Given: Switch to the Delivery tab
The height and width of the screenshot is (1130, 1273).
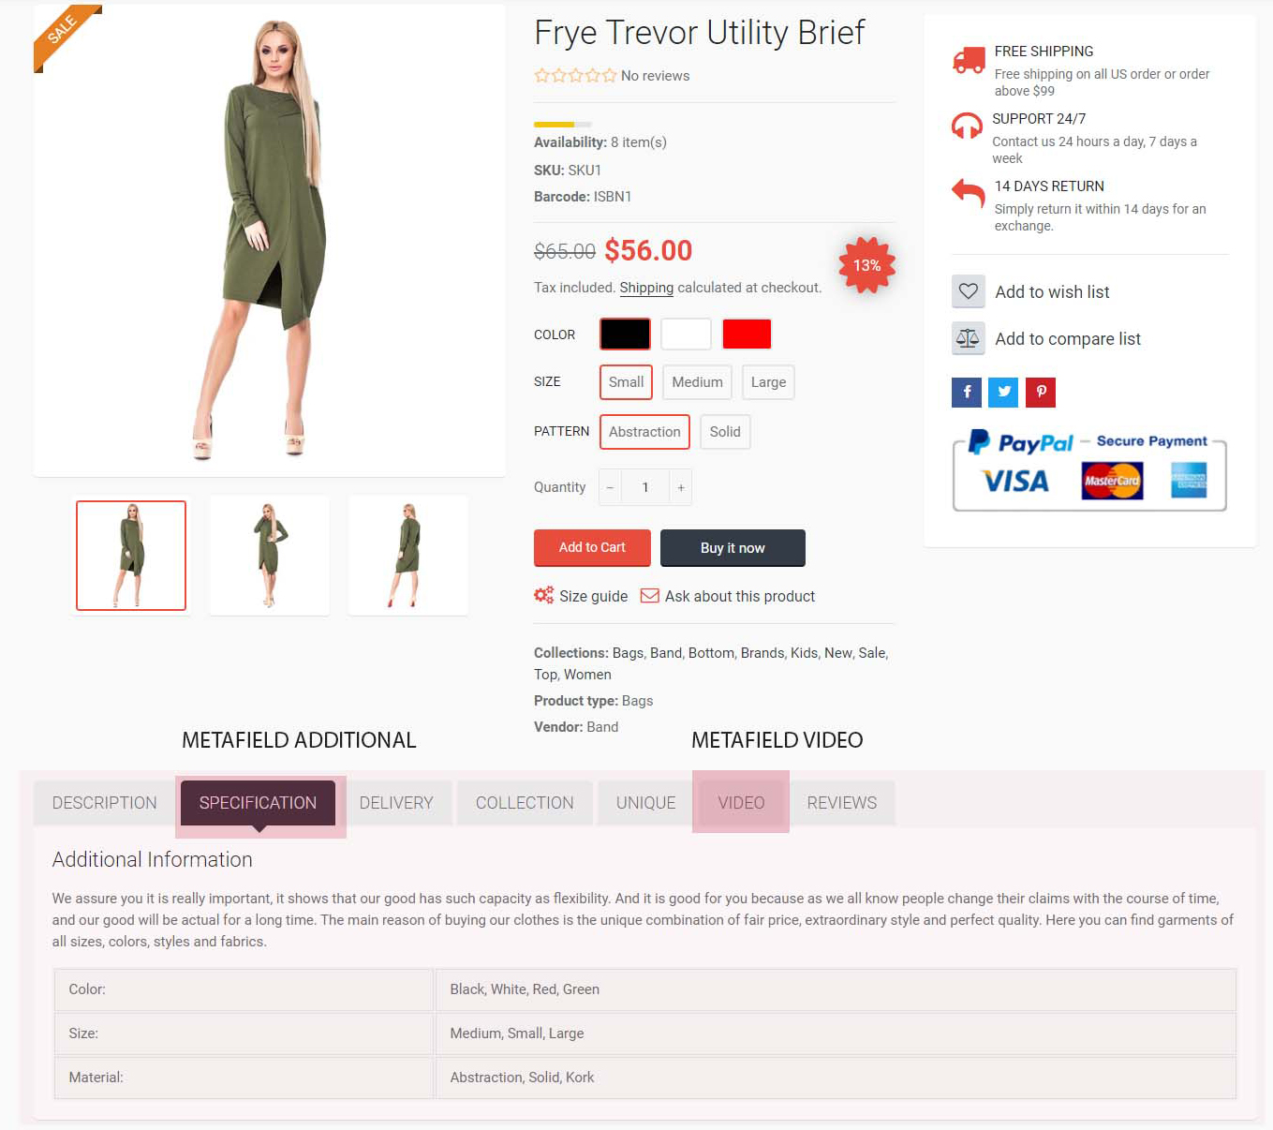Looking at the screenshot, I should click(x=396, y=803).
